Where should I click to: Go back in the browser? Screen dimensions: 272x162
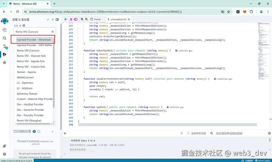(4, 12)
